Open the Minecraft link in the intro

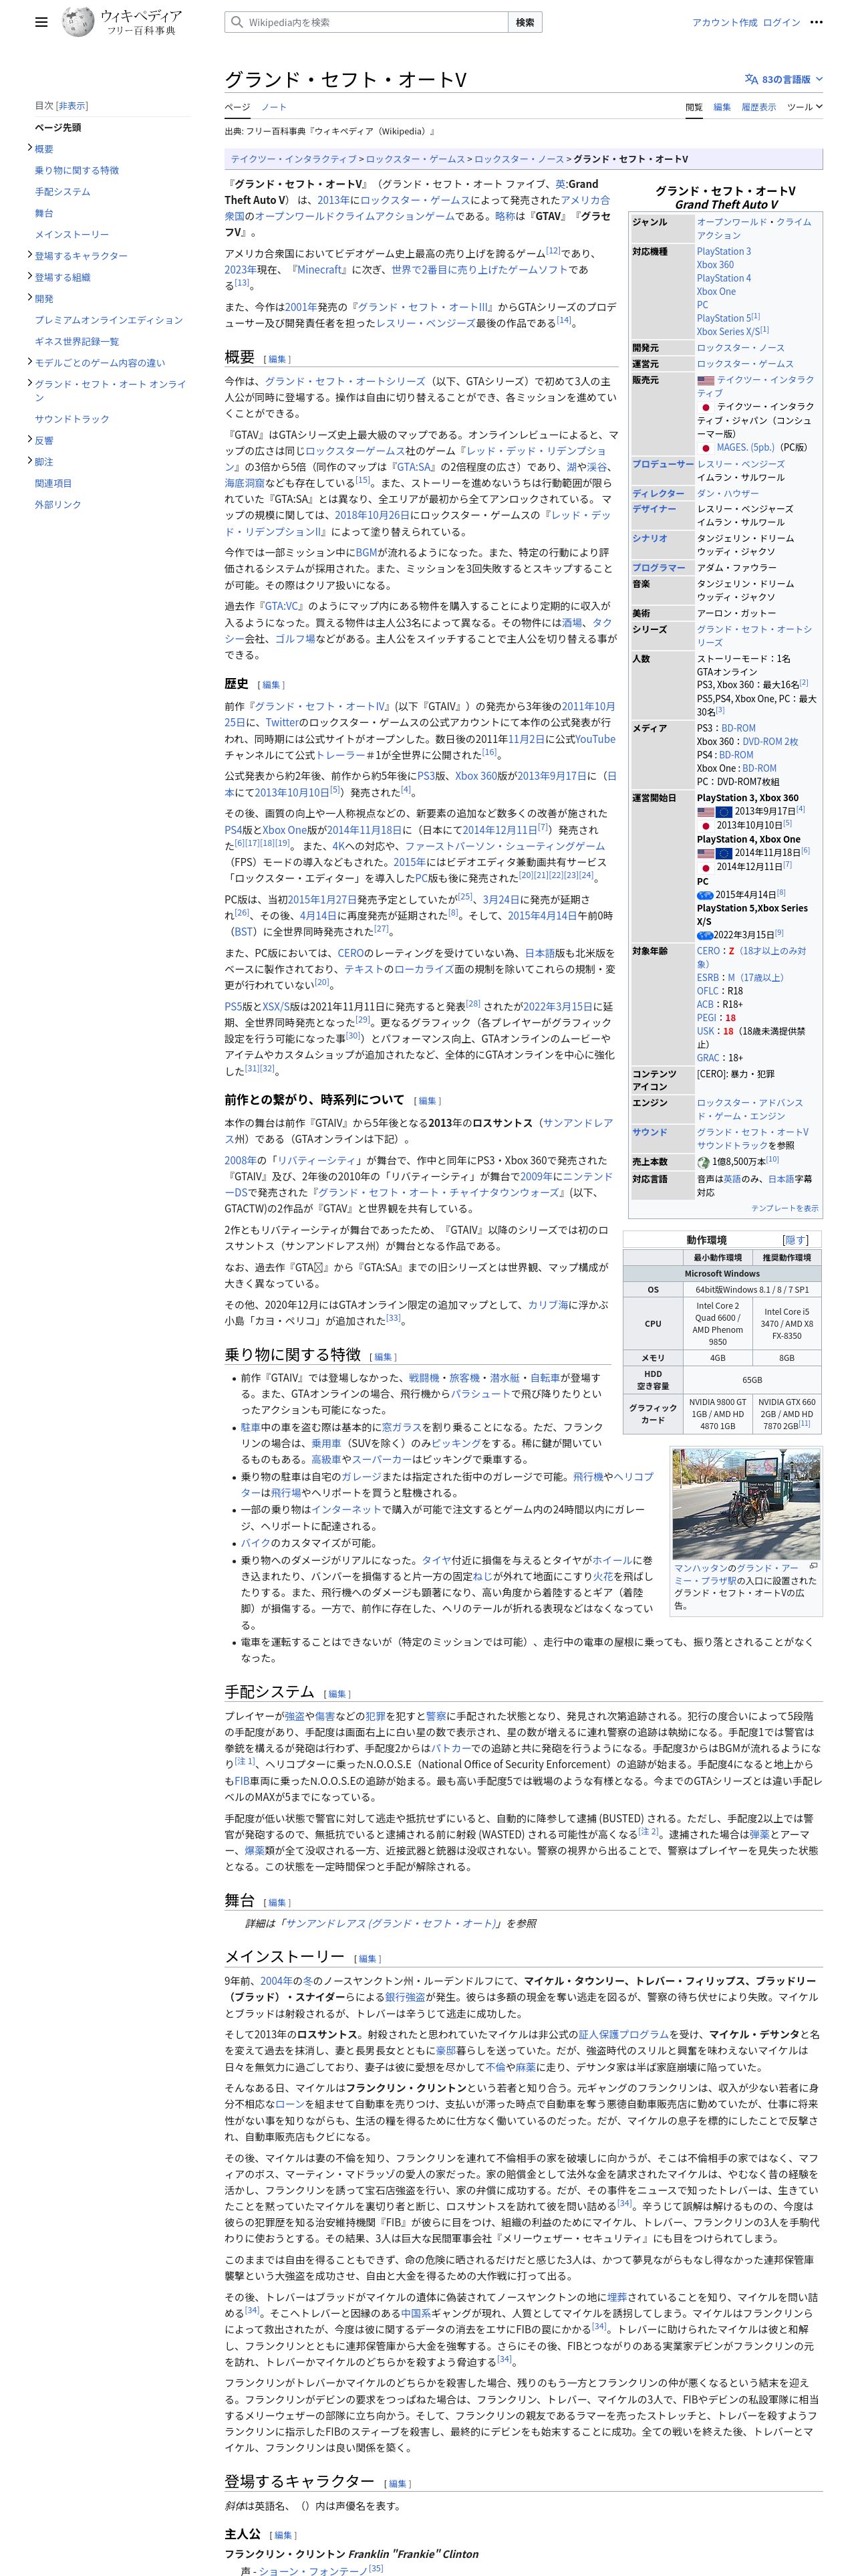(319, 269)
